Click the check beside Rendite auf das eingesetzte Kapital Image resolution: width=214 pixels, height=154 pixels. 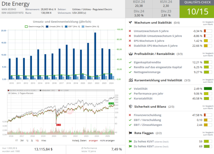point(130,67)
